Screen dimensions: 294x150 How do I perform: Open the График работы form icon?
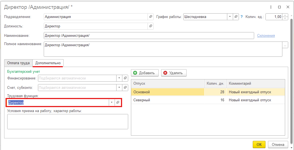(236, 17)
